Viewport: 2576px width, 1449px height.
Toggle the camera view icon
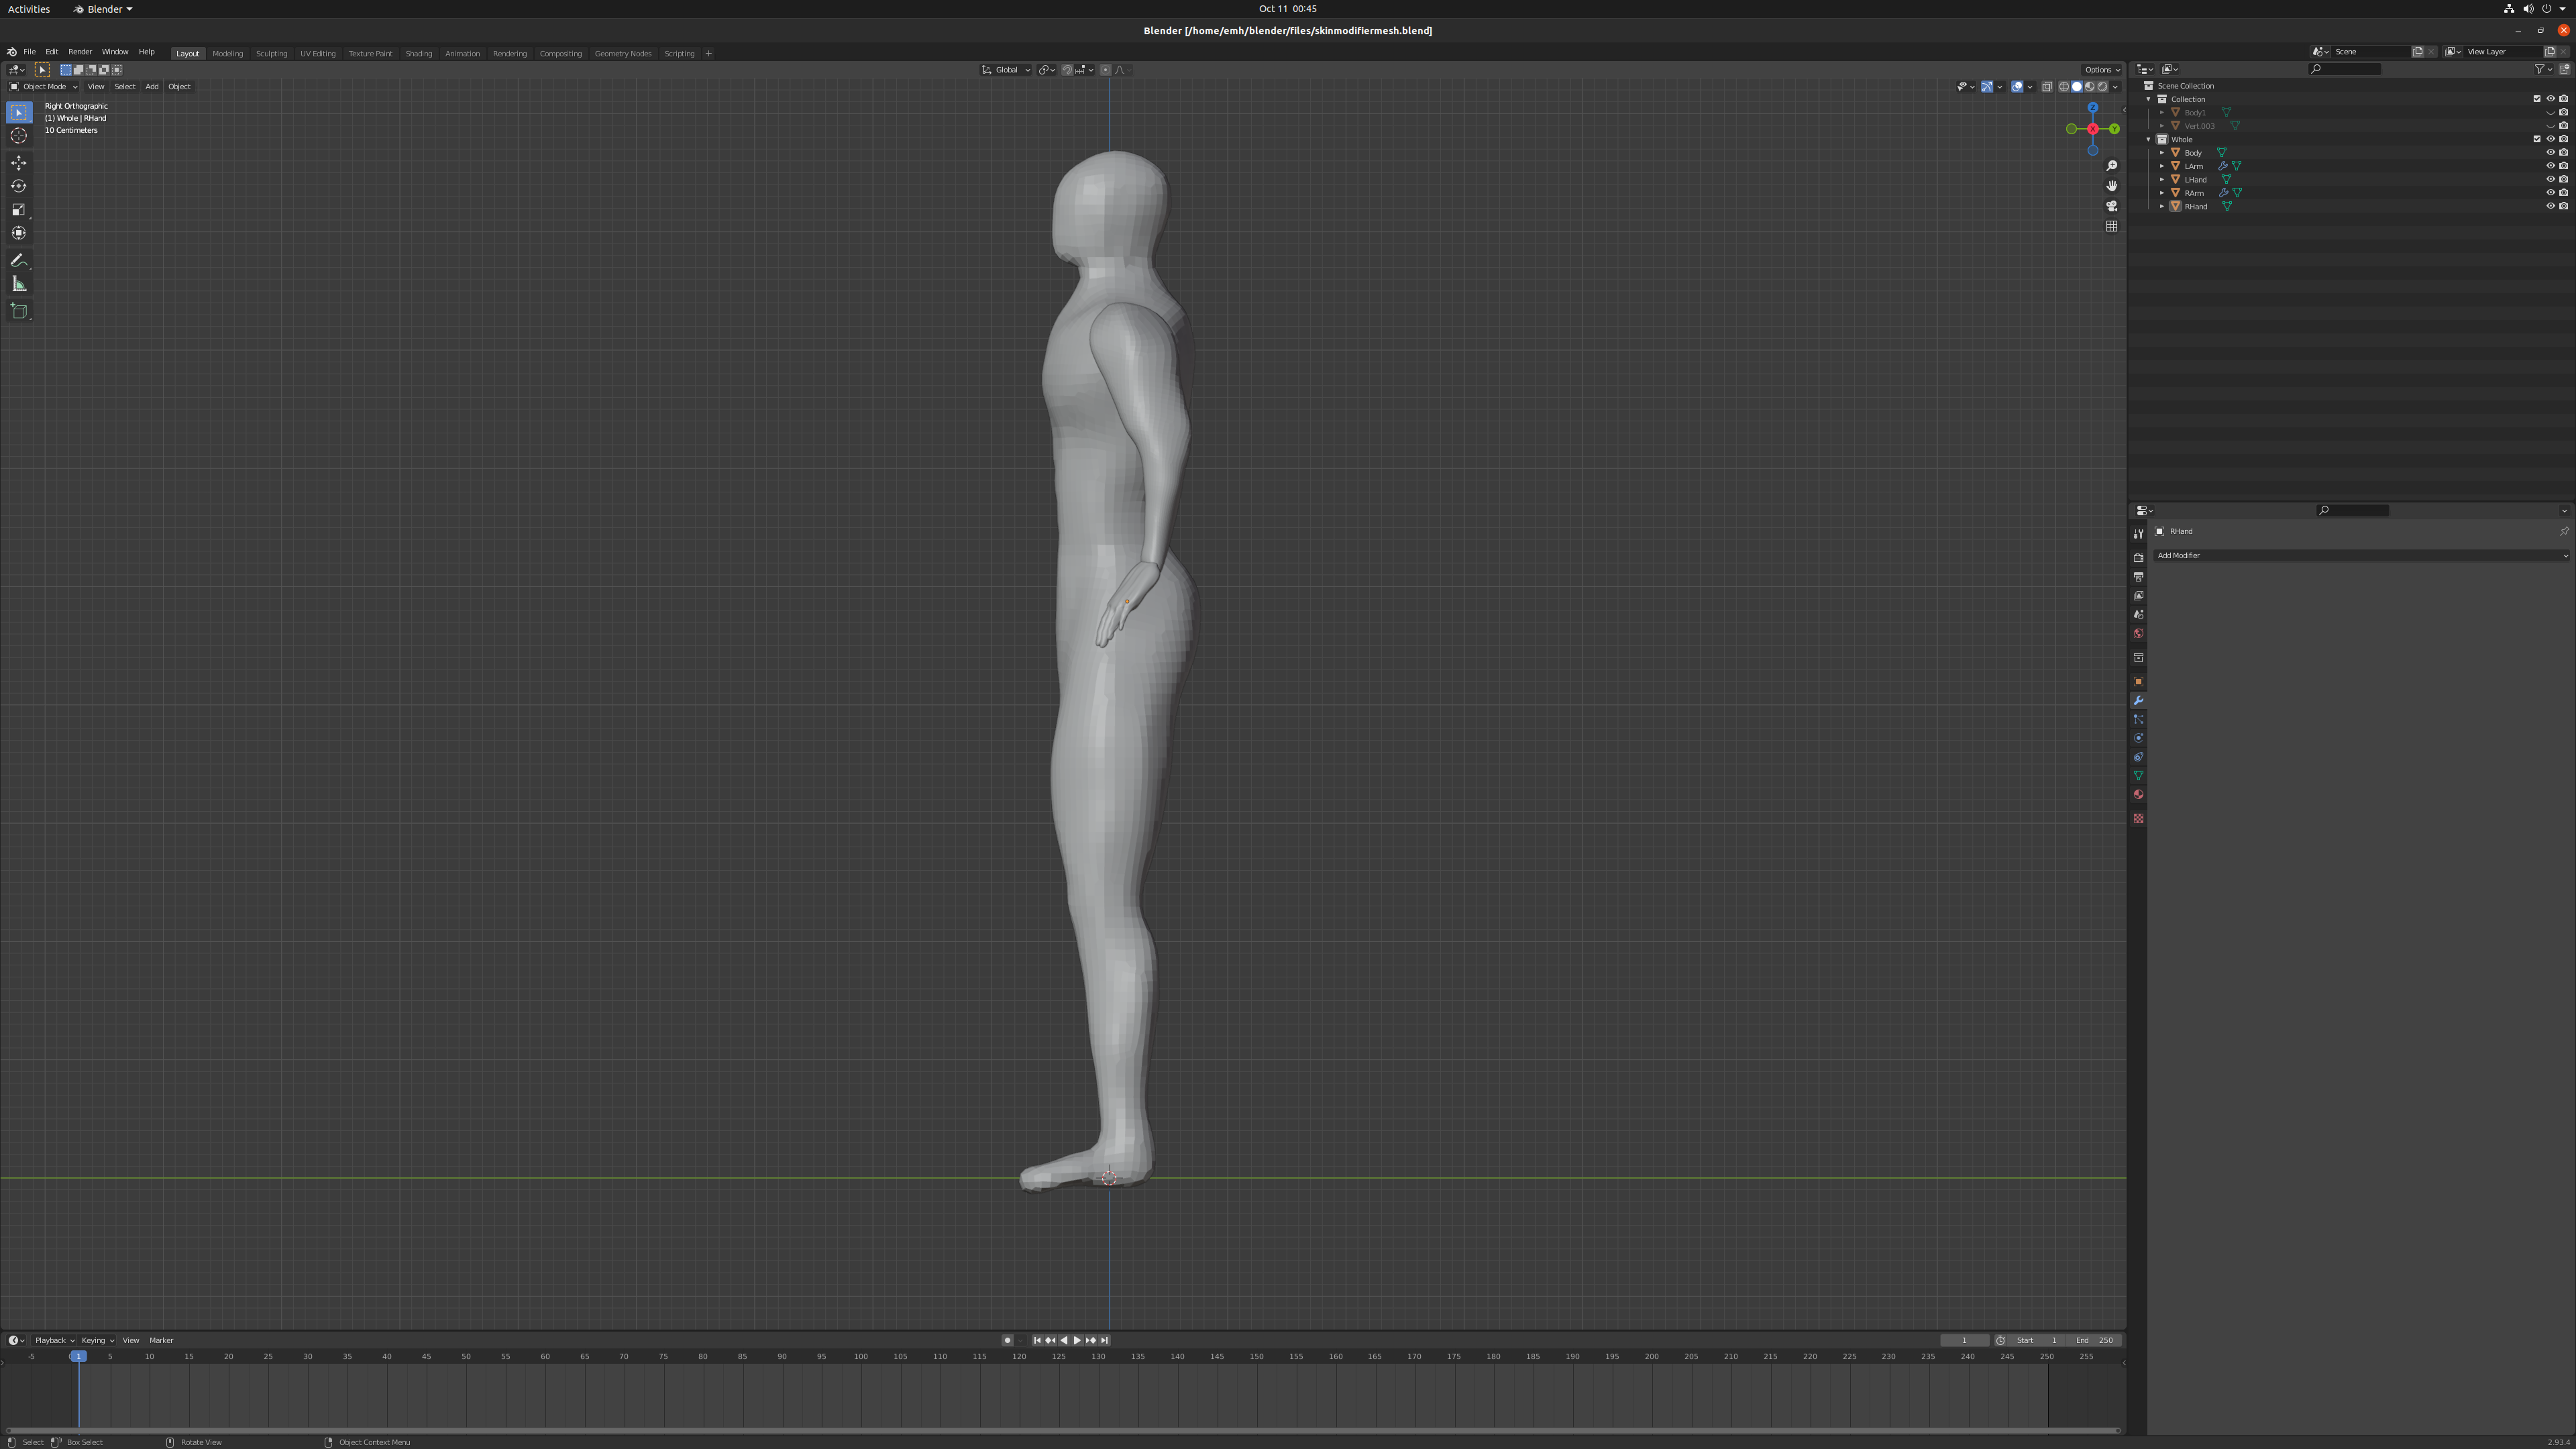(2111, 206)
